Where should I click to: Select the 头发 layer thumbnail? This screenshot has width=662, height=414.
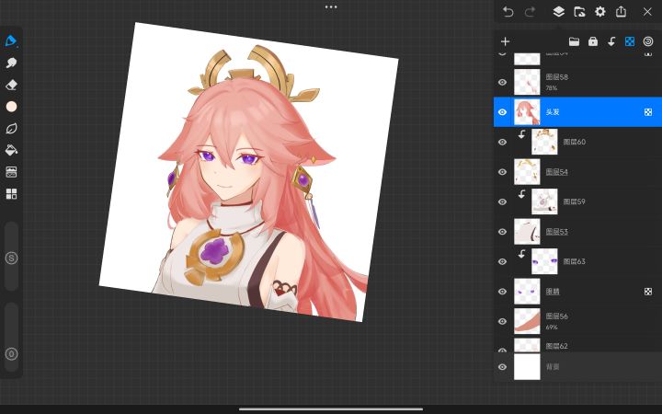point(527,112)
